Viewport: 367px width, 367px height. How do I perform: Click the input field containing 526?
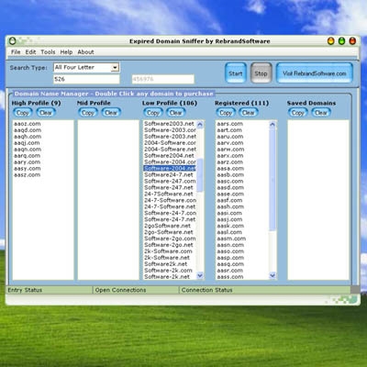coord(86,79)
